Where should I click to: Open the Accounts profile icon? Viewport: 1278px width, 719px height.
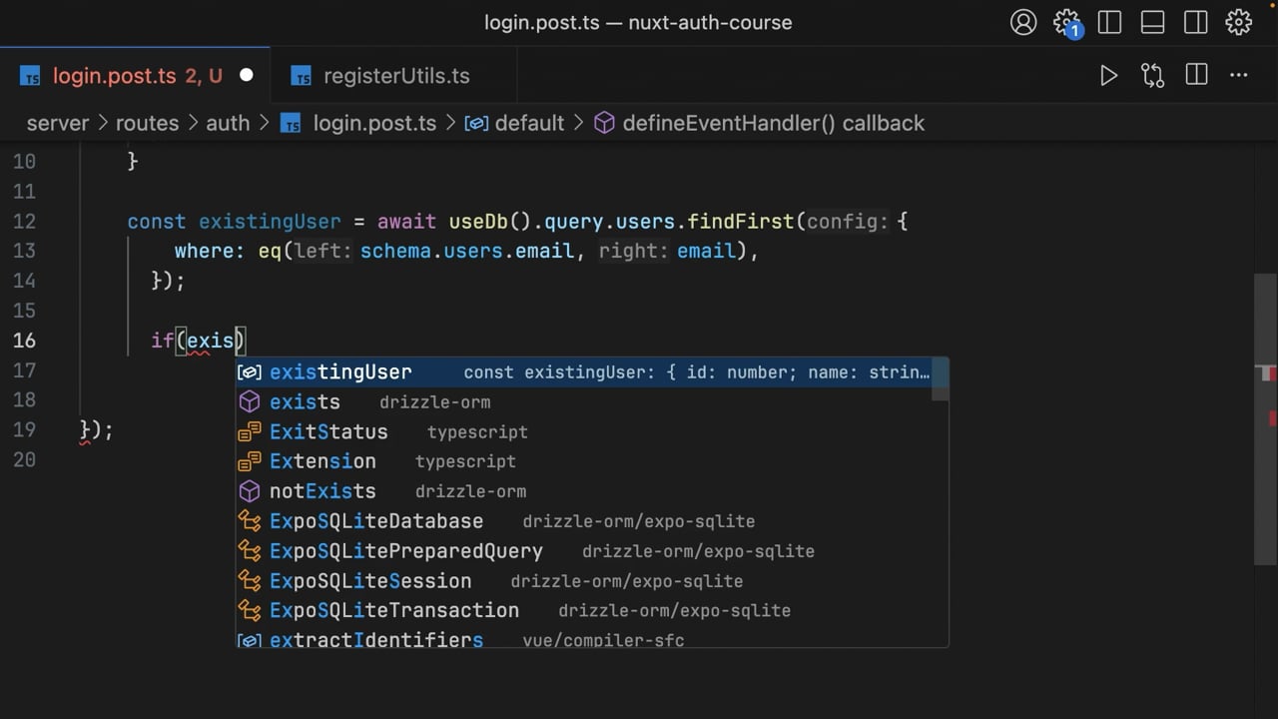1023,22
